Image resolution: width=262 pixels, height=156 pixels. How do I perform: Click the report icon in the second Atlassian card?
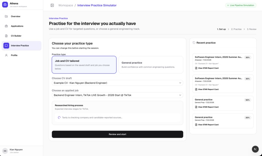196,89
